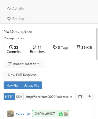This screenshot has height=119, width=98.
Task: Click the clone URL input field
Action: click(x=49, y=97)
